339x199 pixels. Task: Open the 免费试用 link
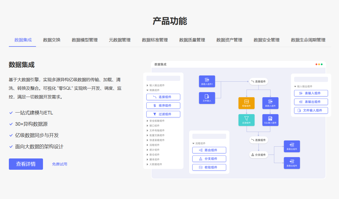pyautogui.click(x=60, y=164)
